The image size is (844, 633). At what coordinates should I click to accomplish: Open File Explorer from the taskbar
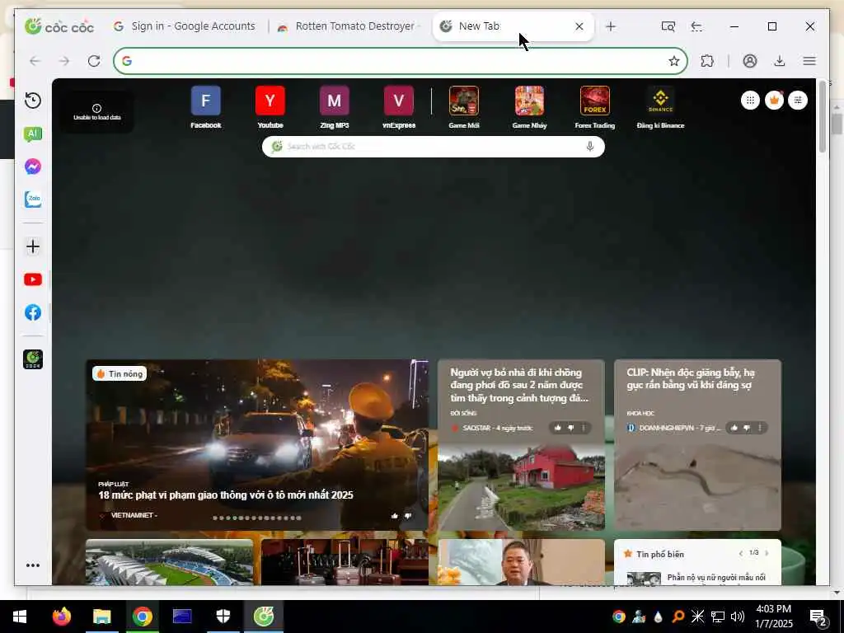[101, 617]
